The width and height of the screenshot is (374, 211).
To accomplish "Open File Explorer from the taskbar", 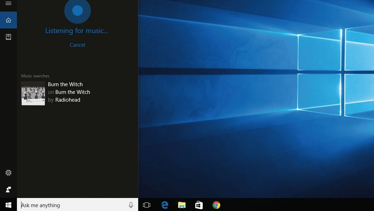I will (x=182, y=205).
